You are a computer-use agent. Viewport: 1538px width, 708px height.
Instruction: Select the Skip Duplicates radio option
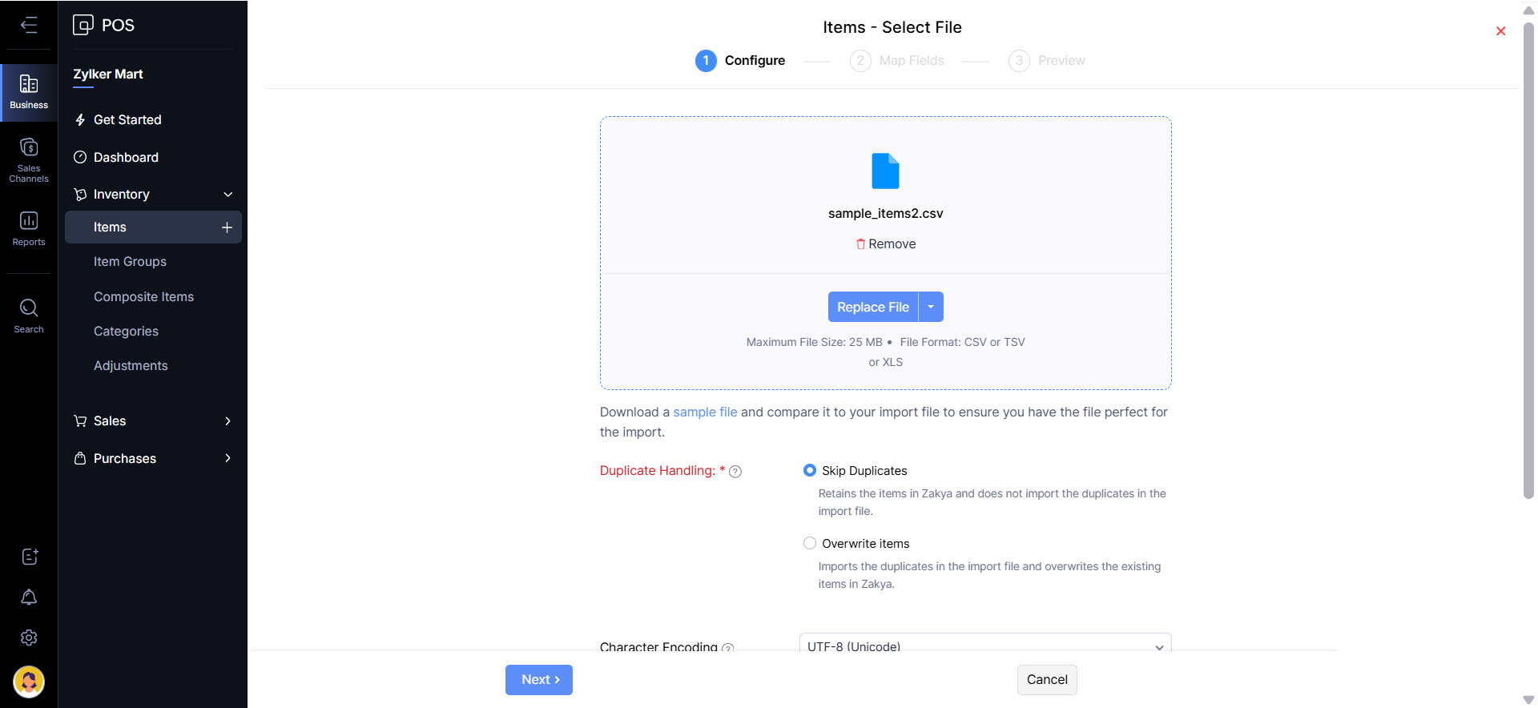[x=810, y=471]
